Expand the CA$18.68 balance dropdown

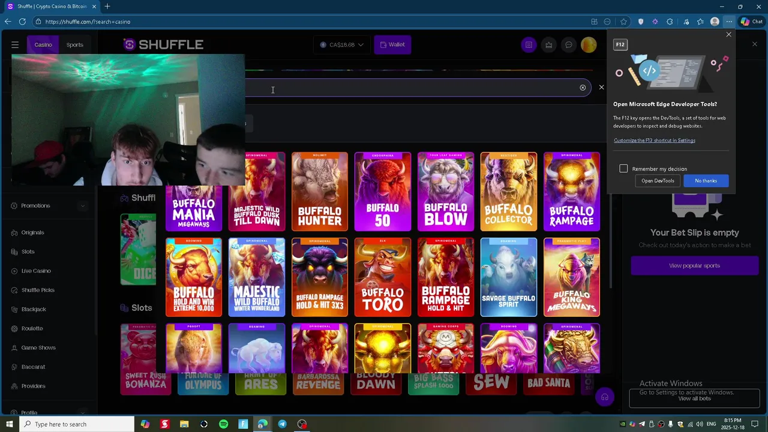(x=341, y=44)
